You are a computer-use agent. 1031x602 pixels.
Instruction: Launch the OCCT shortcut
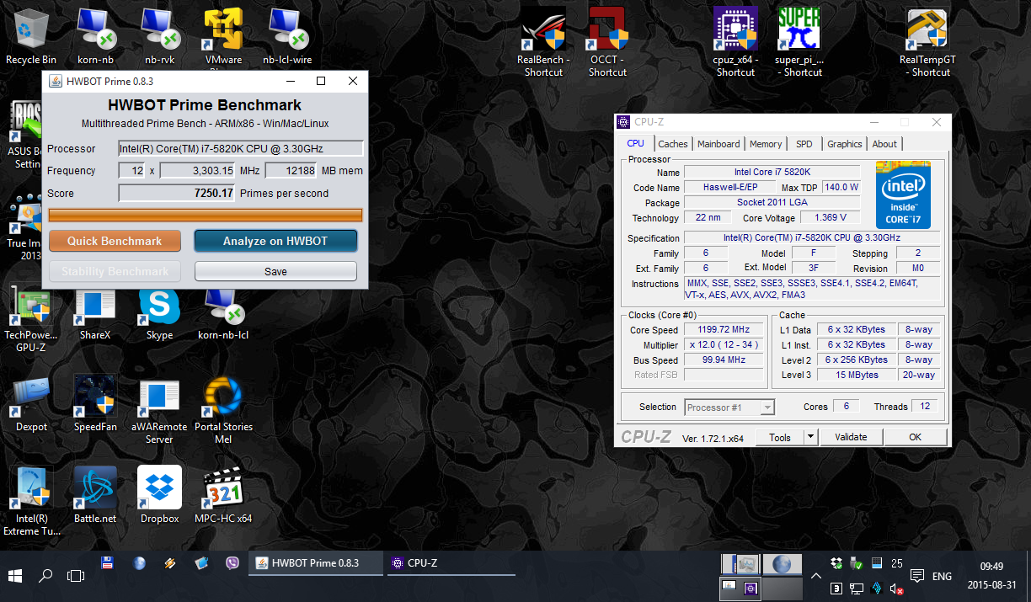pyautogui.click(x=607, y=42)
